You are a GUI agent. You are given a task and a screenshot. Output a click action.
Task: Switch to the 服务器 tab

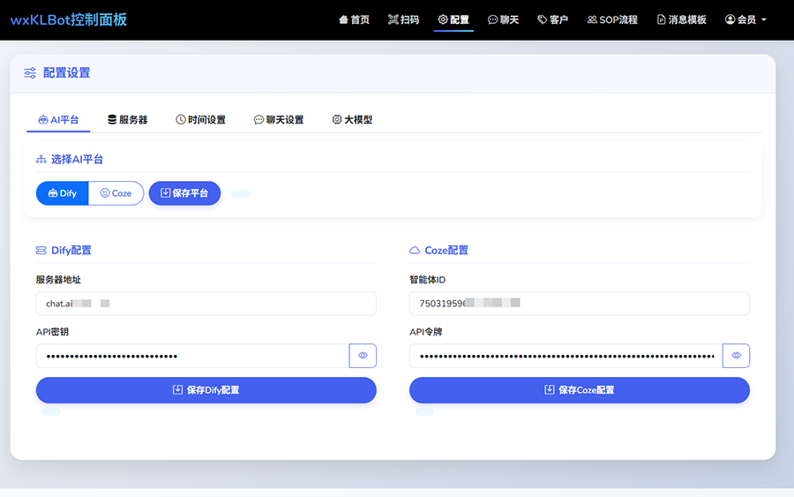pyautogui.click(x=127, y=119)
